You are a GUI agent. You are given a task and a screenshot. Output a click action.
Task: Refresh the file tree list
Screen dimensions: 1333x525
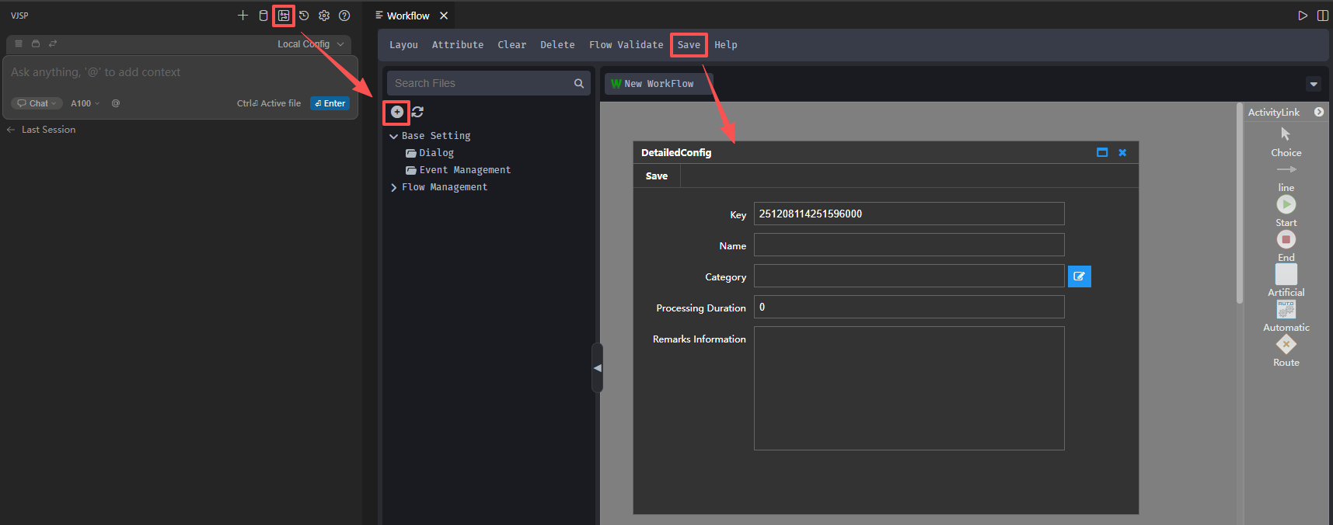pyautogui.click(x=417, y=112)
